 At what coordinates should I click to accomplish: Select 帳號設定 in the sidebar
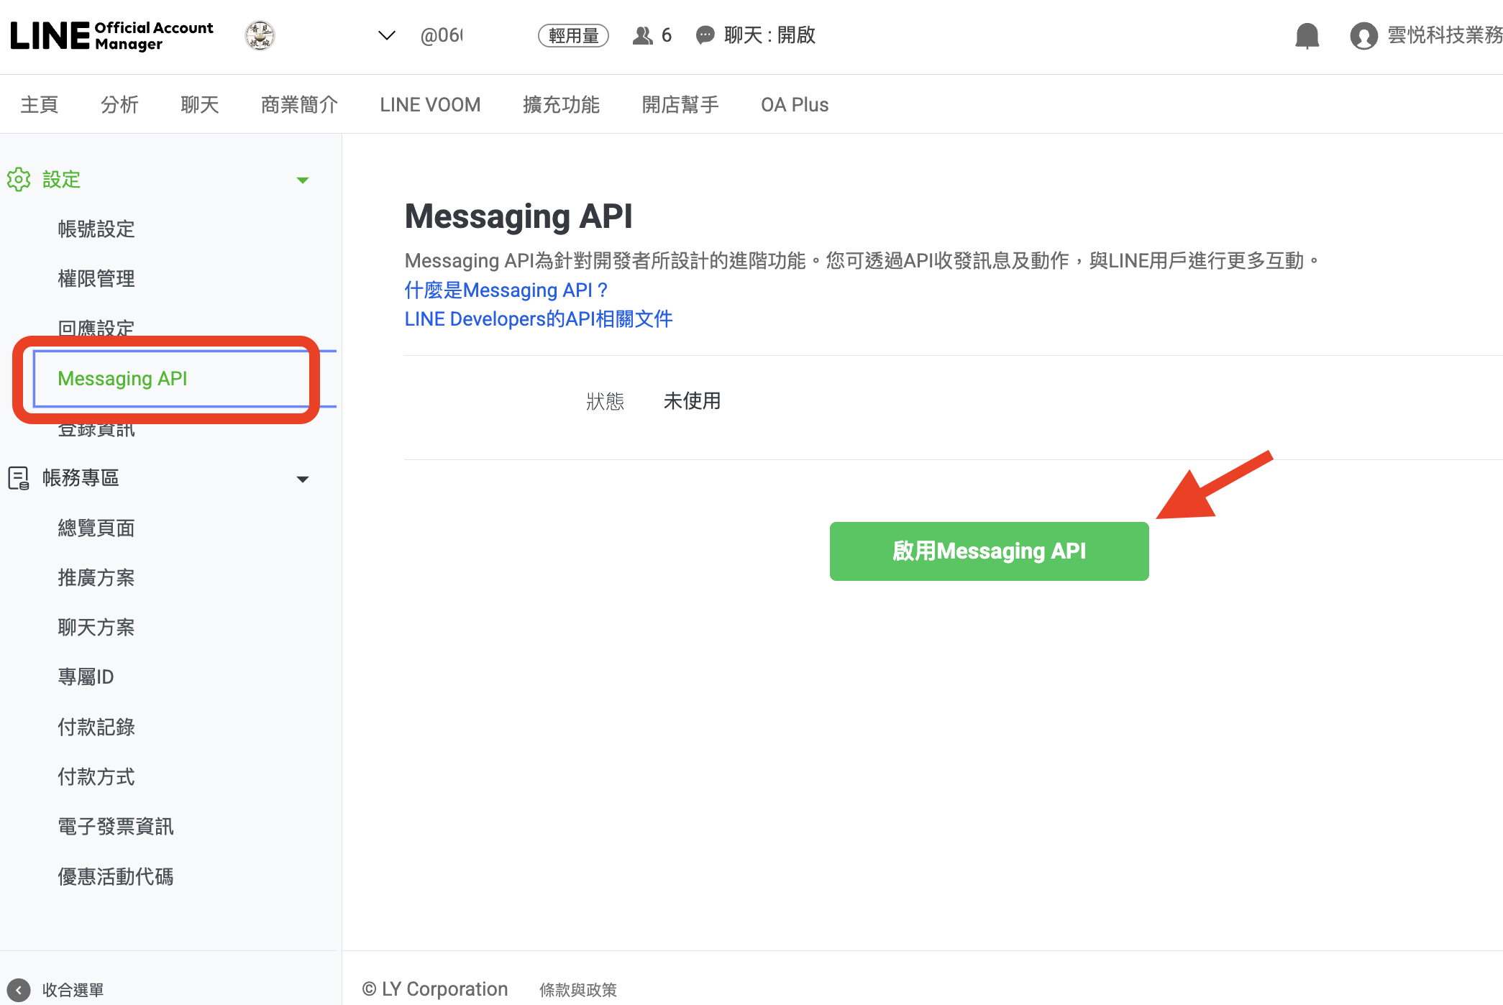pos(96,229)
